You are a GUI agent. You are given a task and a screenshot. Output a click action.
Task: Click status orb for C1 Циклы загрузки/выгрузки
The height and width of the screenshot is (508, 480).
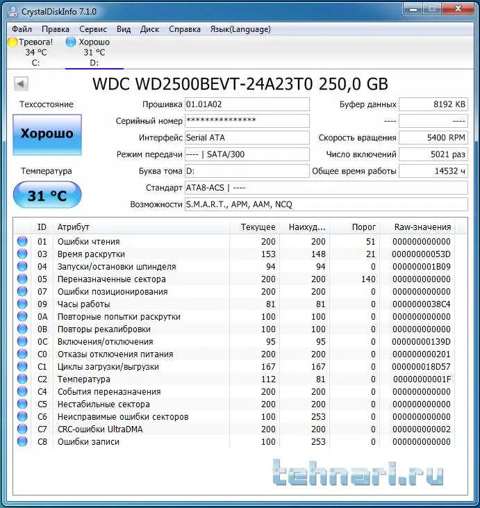coord(22,366)
